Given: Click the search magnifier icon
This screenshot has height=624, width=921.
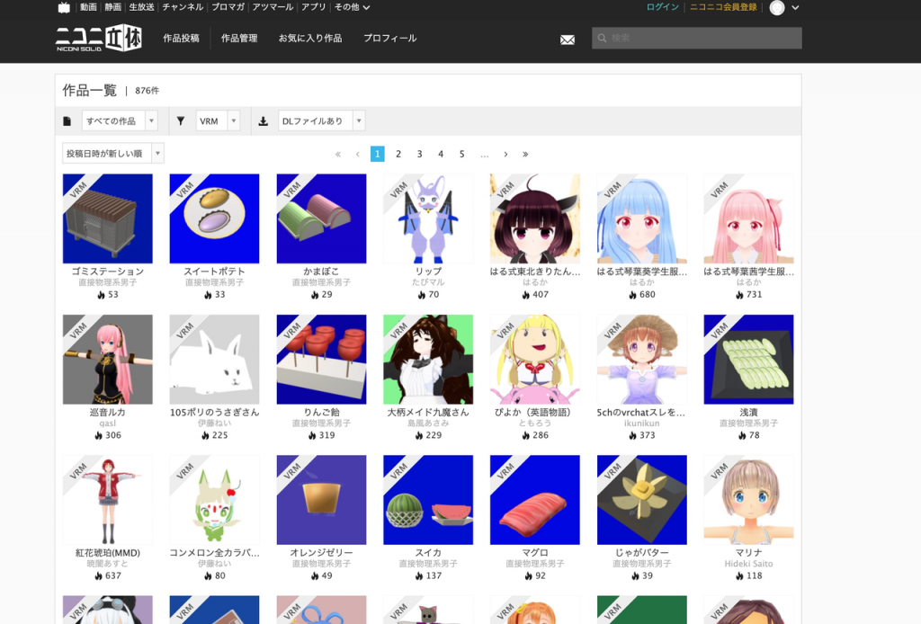Looking at the screenshot, I should click(x=602, y=38).
